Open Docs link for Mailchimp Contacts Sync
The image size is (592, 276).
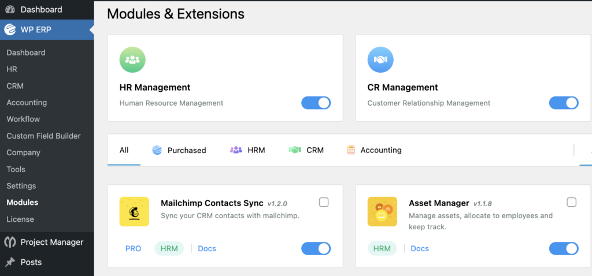point(207,248)
